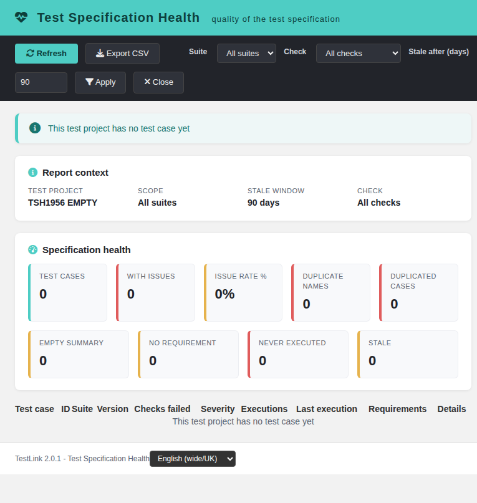
Task: Open the Check dropdown (All checks)
Action: [x=359, y=53]
